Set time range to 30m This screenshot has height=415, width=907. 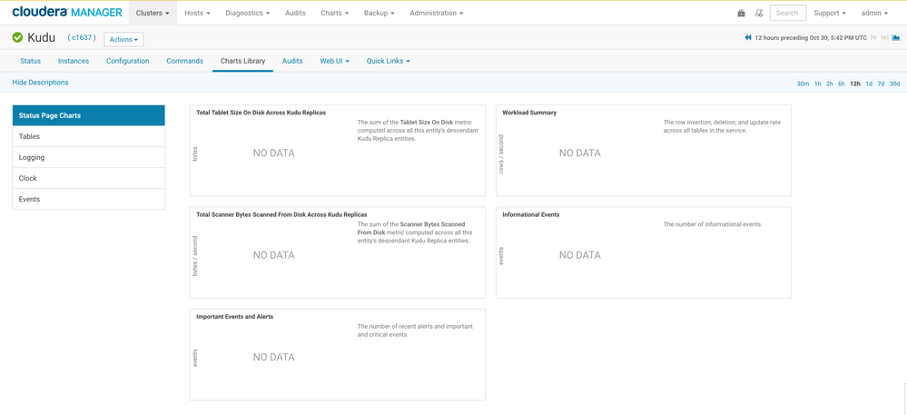coord(803,84)
